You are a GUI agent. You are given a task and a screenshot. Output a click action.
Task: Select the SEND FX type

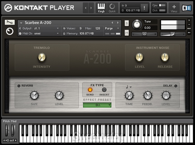[x=90, y=90]
